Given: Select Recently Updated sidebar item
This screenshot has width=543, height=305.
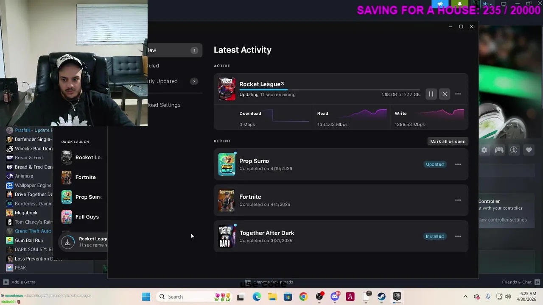Looking at the screenshot, I should [x=175, y=81].
